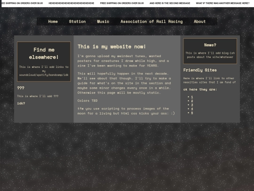
Task: Open the Music nav item
Action: tap(103, 21)
